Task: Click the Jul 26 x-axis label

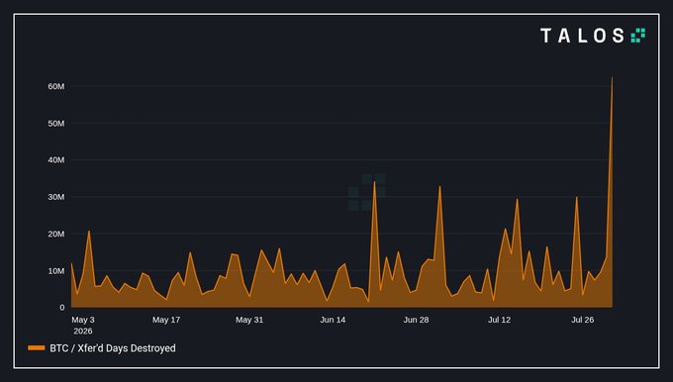Action: pos(582,320)
